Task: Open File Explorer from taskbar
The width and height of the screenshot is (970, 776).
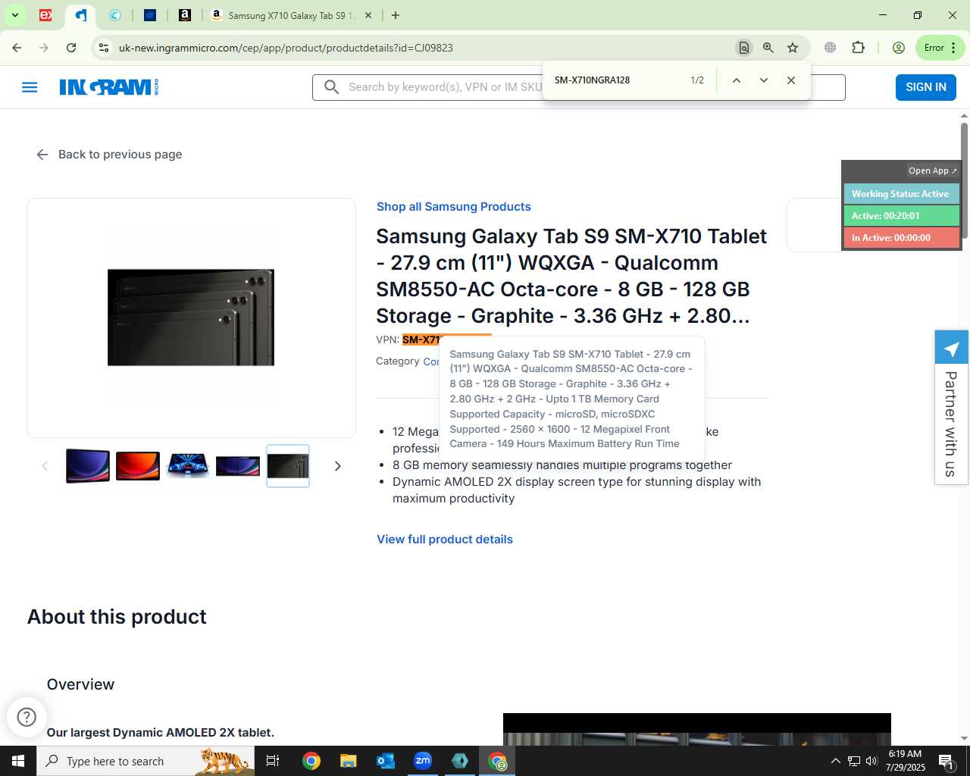Action: (x=348, y=761)
